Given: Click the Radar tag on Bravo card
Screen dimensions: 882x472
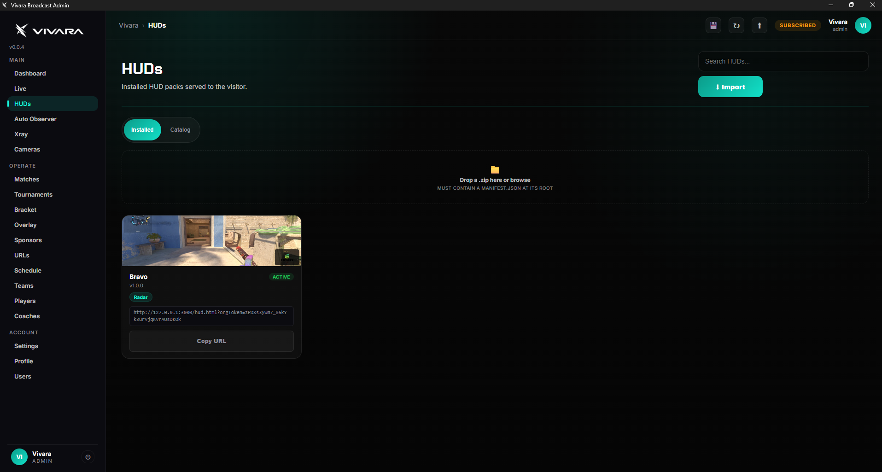Looking at the screenshot, I should click(x=140, y=297).
